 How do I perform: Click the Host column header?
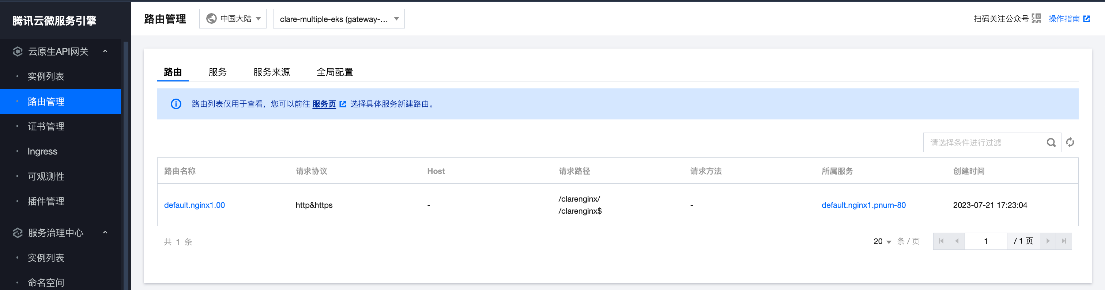coord(436,171)
